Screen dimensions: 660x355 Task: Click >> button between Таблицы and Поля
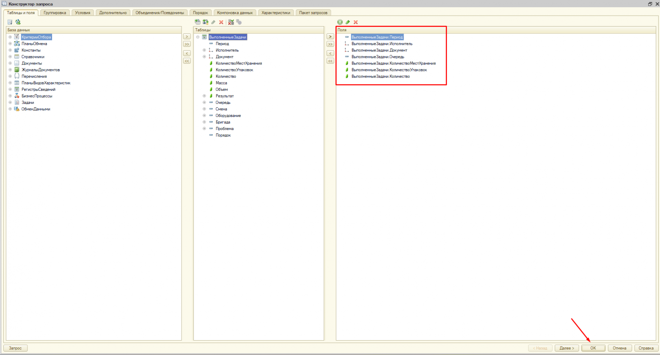click(x=330, y=44)
